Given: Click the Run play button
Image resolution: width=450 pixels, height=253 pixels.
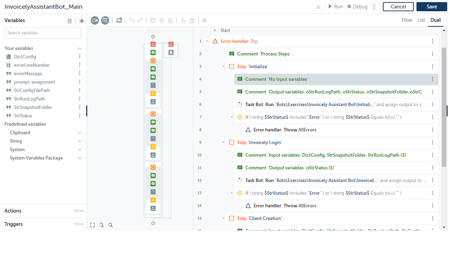Looking at the screenshot, I should 330,7.
